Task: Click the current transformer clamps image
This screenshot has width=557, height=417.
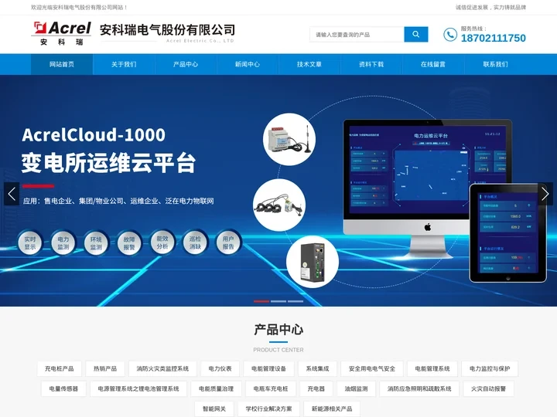Action: [x=279, y=205]
